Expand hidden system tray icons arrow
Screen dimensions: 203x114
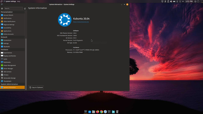[183, 2]
